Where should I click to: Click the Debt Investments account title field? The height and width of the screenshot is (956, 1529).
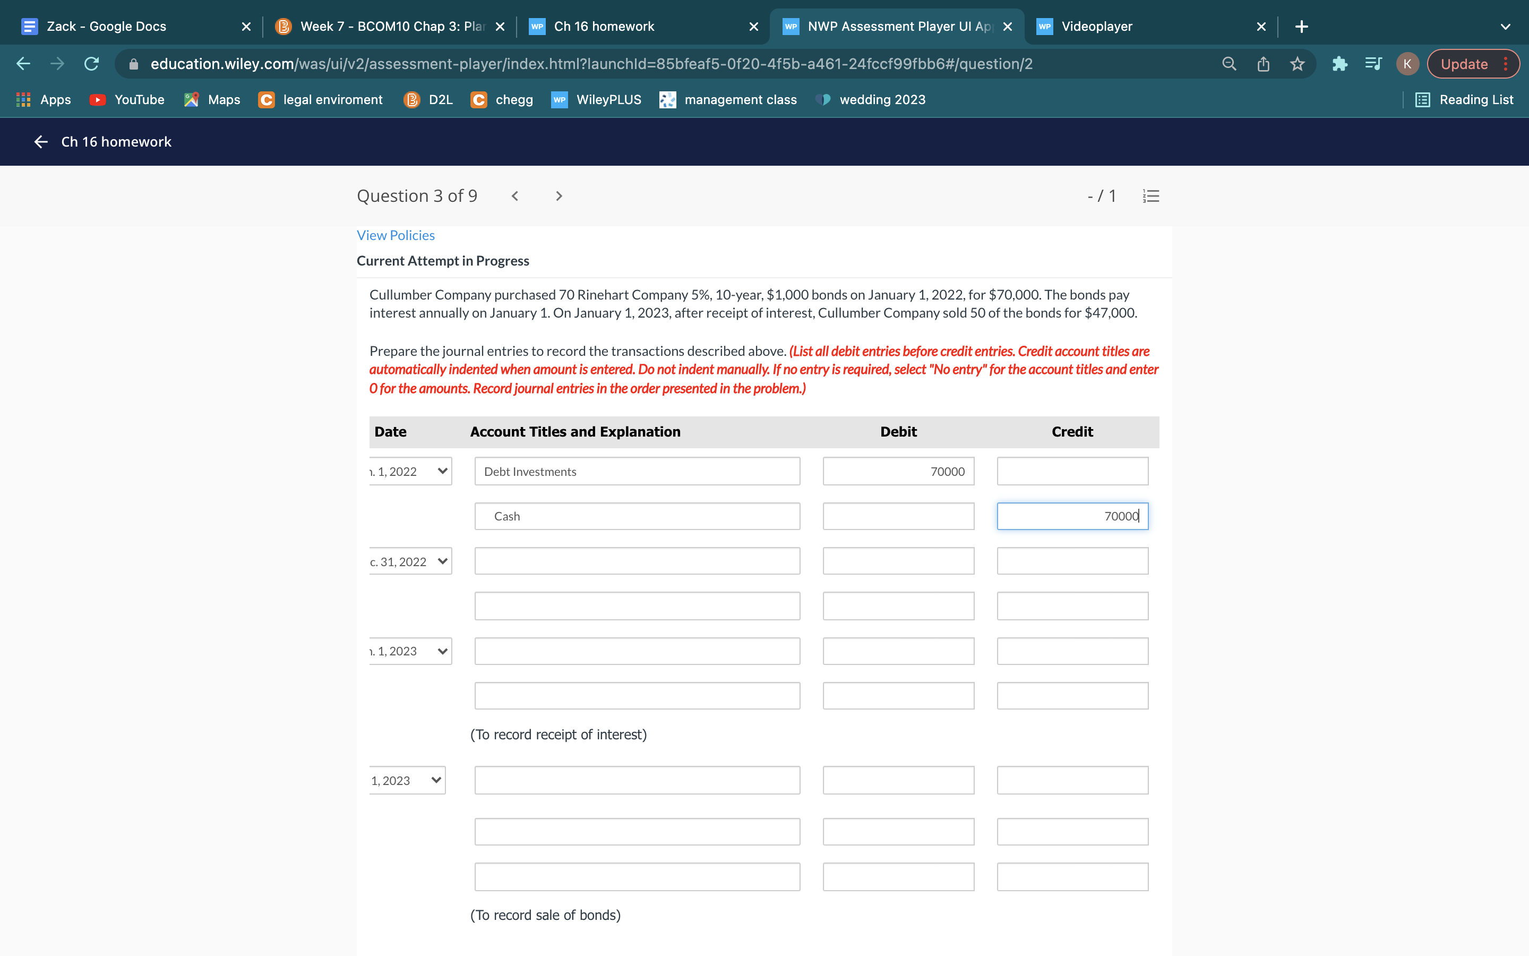click(x=637, y=471)
